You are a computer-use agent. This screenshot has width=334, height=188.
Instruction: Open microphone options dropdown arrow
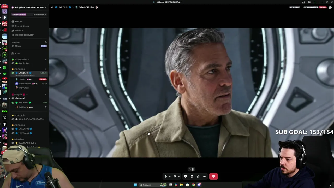[170, 177]
